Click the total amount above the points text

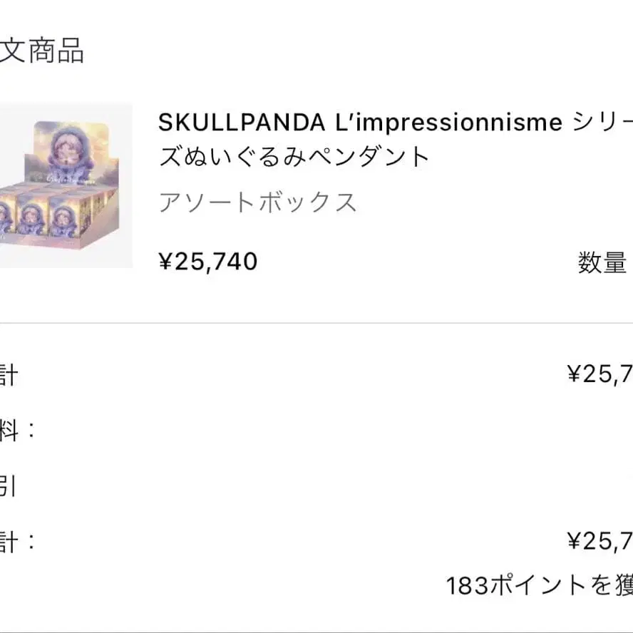click(600, 542)
